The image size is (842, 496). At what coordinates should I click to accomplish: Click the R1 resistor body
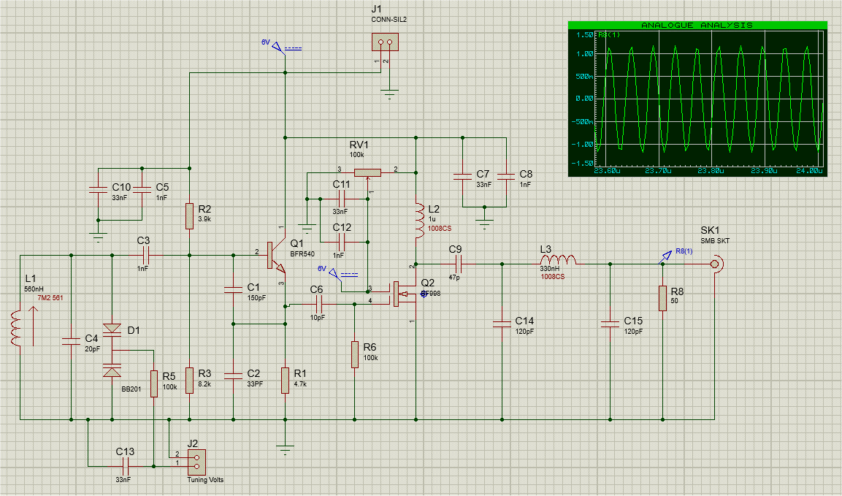coord(285,381)
